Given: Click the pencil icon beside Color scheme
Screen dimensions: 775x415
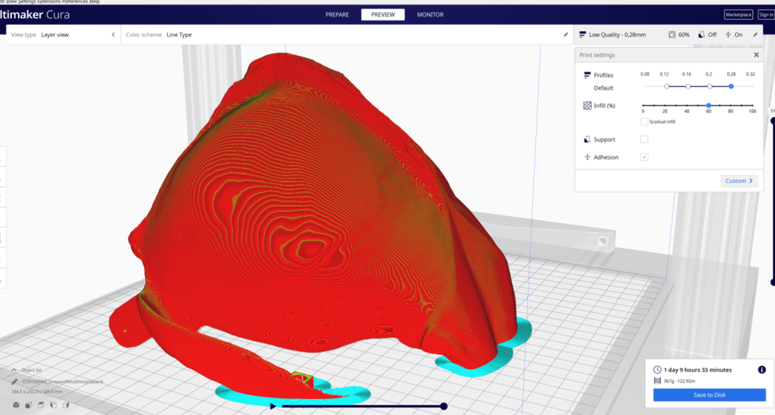Looking at the screenshot, I should (x=565, y=35).
